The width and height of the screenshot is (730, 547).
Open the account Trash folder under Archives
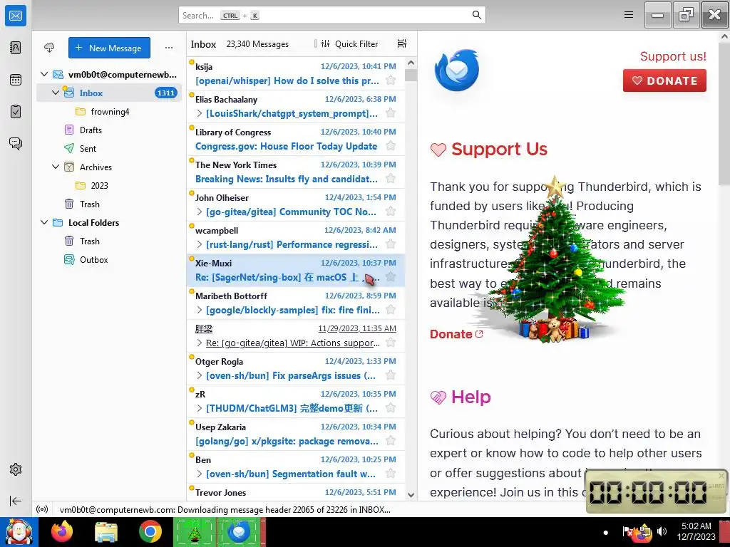point(109,204)
